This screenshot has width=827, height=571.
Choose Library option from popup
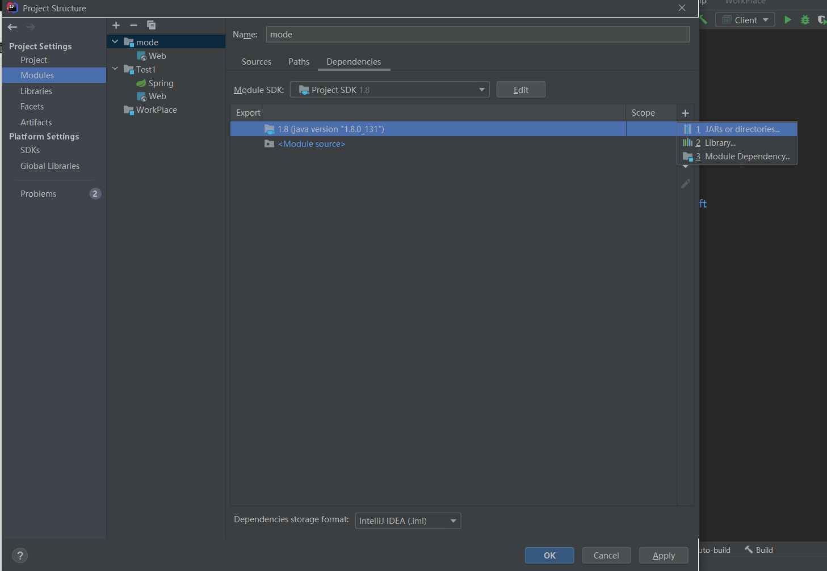pyautogui.click(x=737, y=142)
